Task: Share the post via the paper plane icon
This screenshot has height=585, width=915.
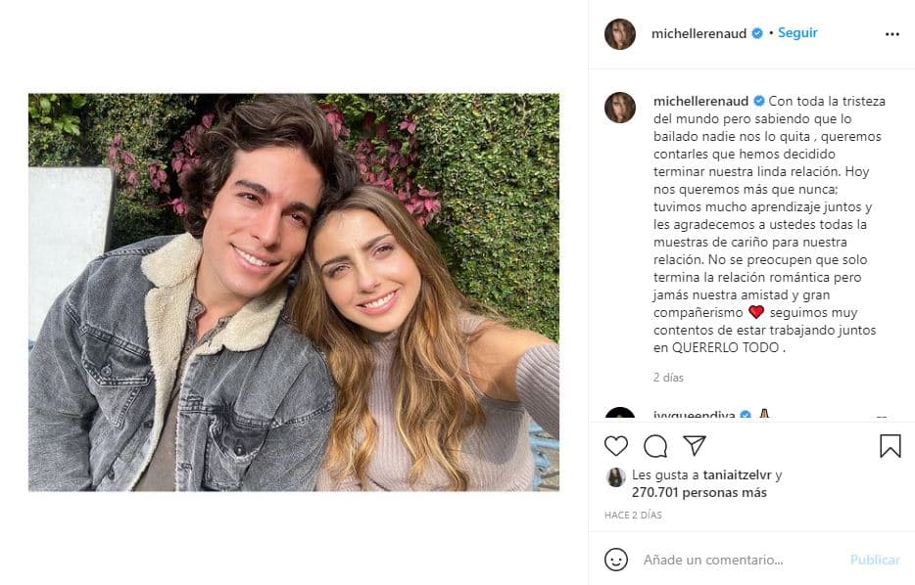Action: coord(696,445)
